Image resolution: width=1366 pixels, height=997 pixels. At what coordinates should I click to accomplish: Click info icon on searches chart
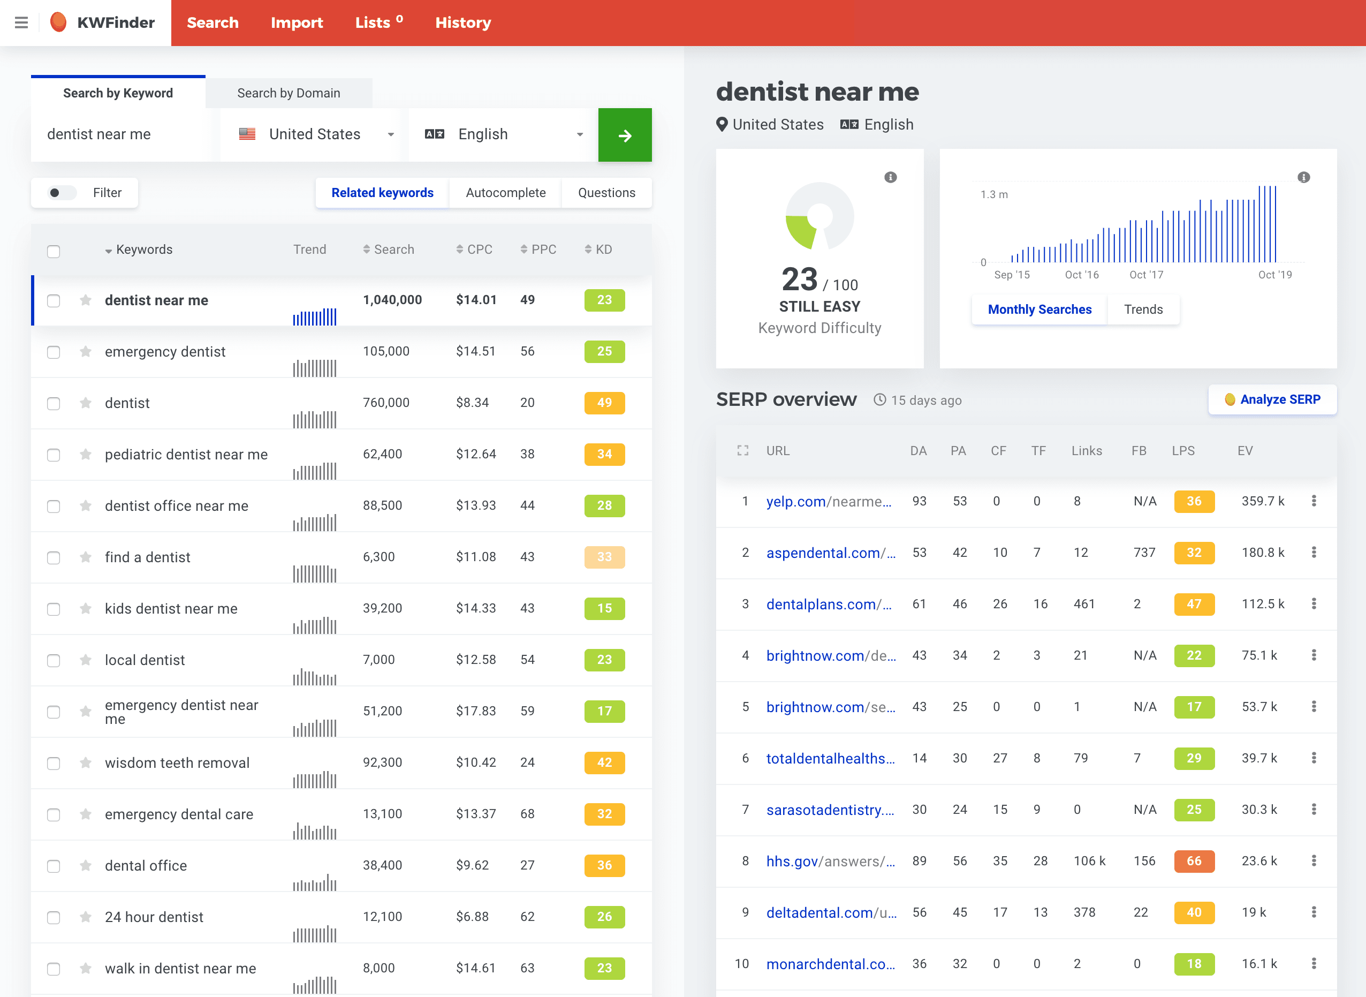point(1303,177)
